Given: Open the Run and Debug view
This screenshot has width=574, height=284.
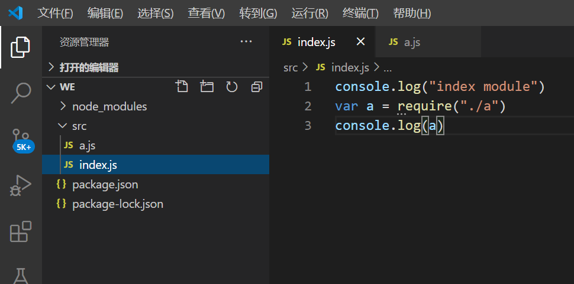Looking at the screenshot, I should (21, 185).
